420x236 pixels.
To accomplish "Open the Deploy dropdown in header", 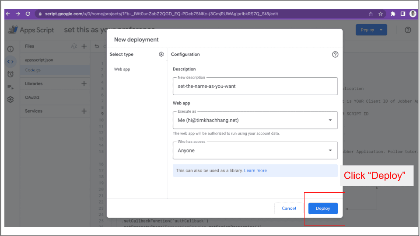I will coord(371,30).
